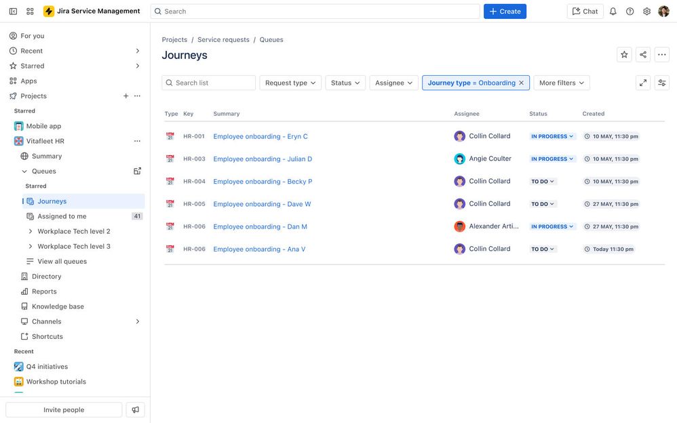Viewport: 677px width, 423px height.
Task: Expand Workplace Tech level 3
Action: click(x=31, y=247)
